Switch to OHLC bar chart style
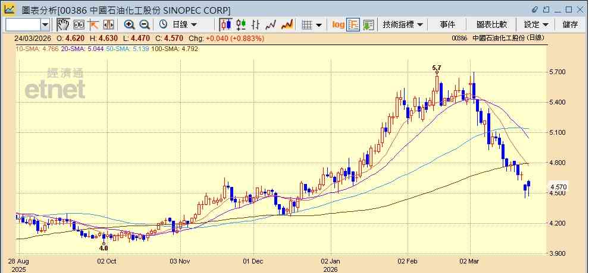 point(256,25)
